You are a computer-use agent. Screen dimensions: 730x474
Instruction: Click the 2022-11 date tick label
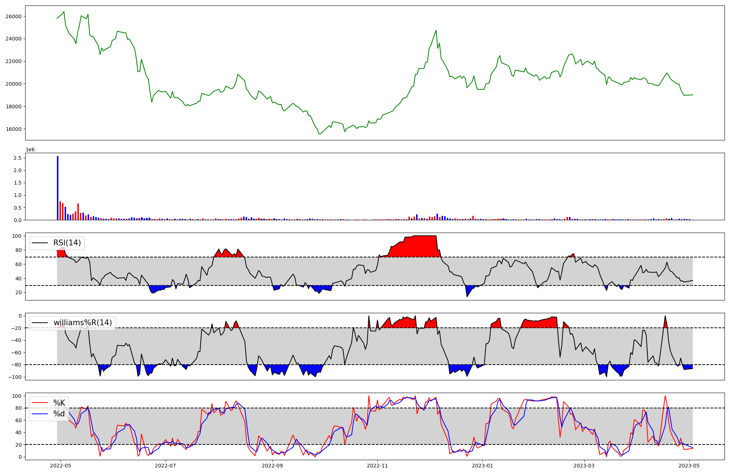pos(377,466)
